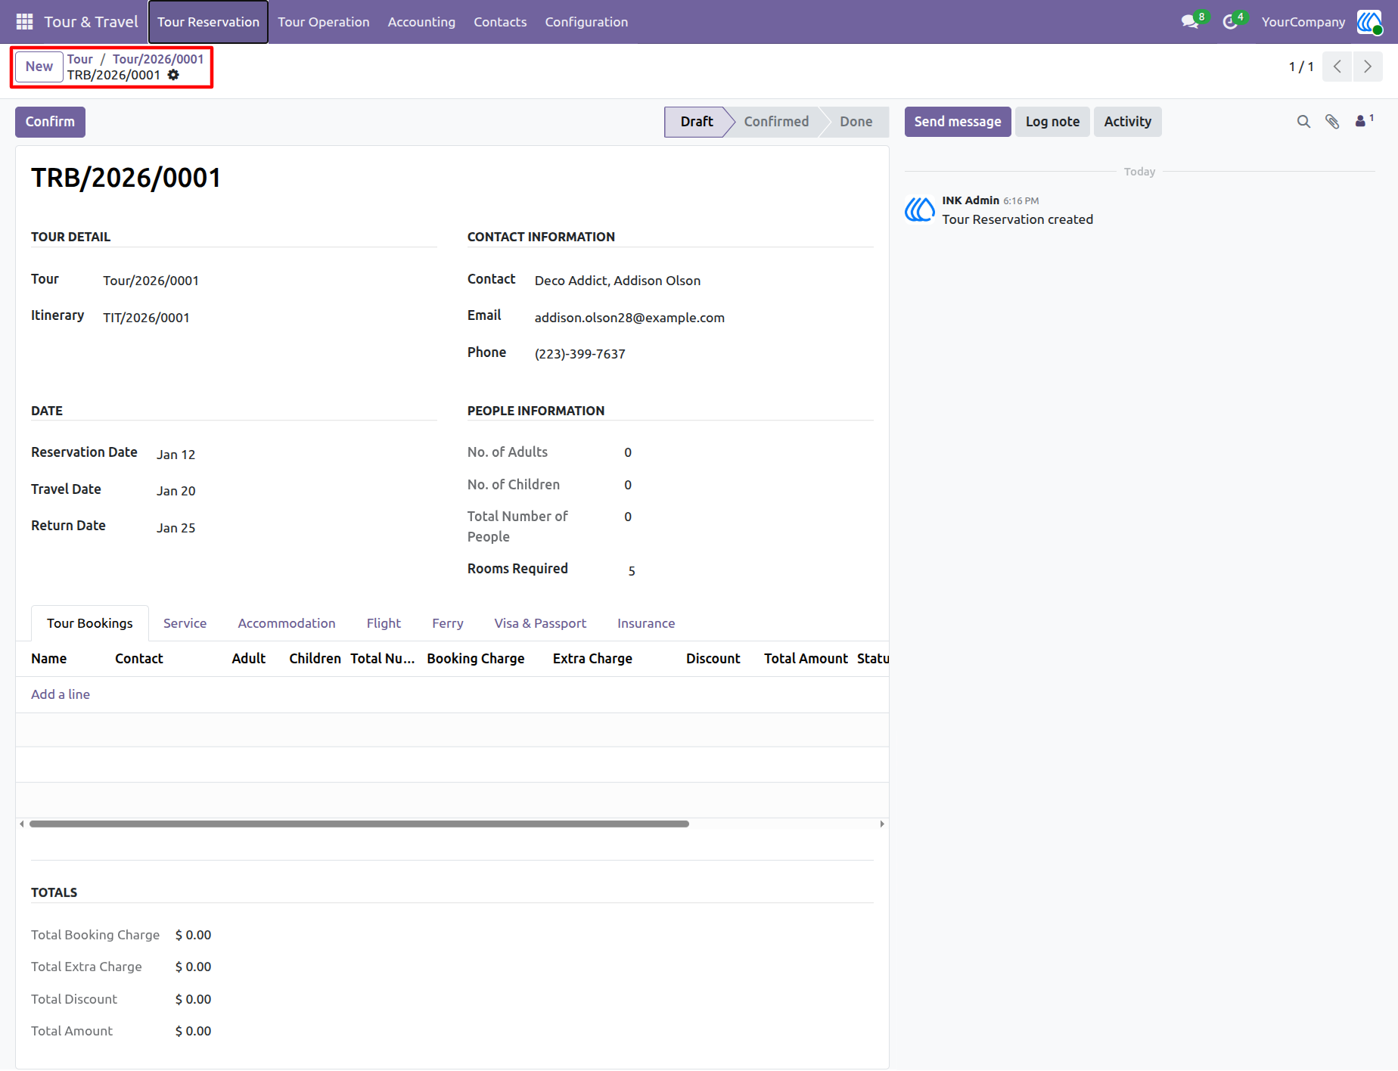
Task: Open the user avatar menu
Action: [1370, 22]
